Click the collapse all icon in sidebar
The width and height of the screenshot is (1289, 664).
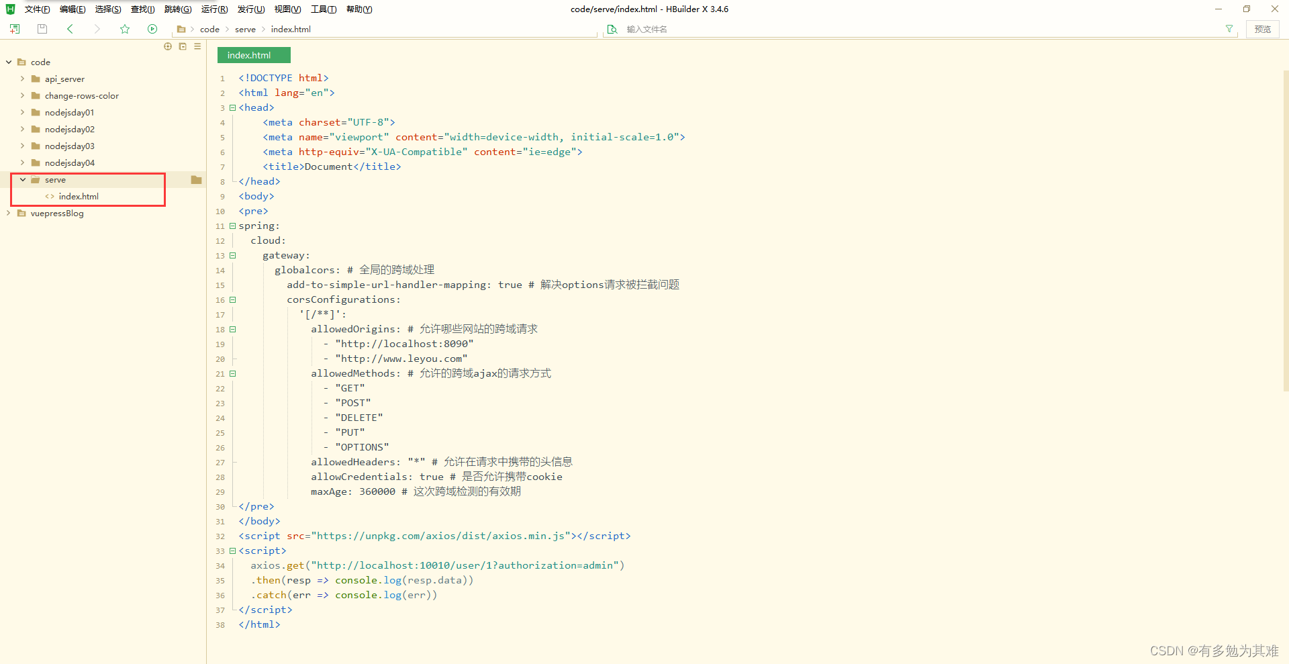click(x=183, y=46)
